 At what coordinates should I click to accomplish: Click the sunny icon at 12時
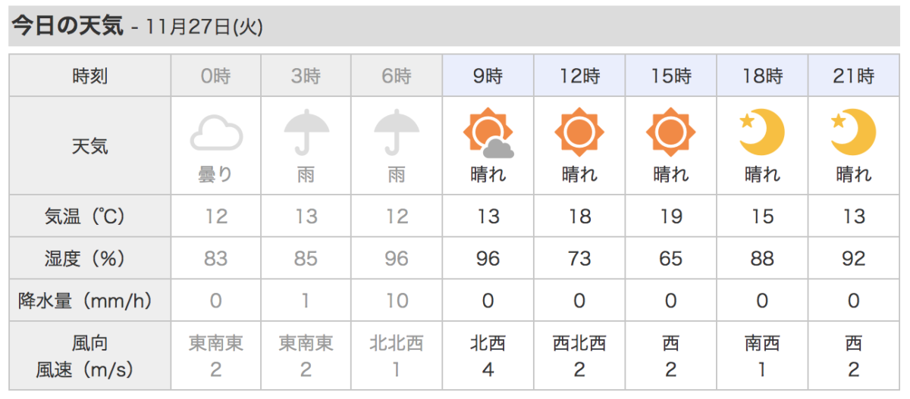[x=579, y=132]
